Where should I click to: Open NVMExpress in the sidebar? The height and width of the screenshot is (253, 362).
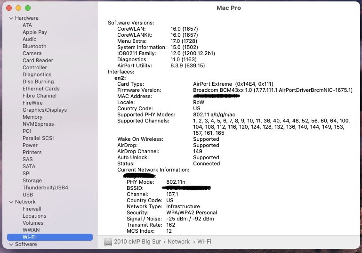38,124
